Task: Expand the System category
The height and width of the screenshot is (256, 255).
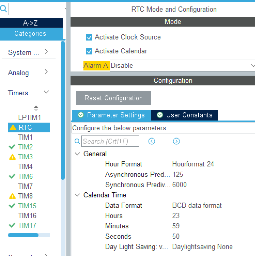Action: (x=46, y=52)
